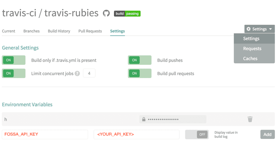Screen dimensions: 277x149
Task: Click the 'General Settings' heading
Action: click(20, 48)
